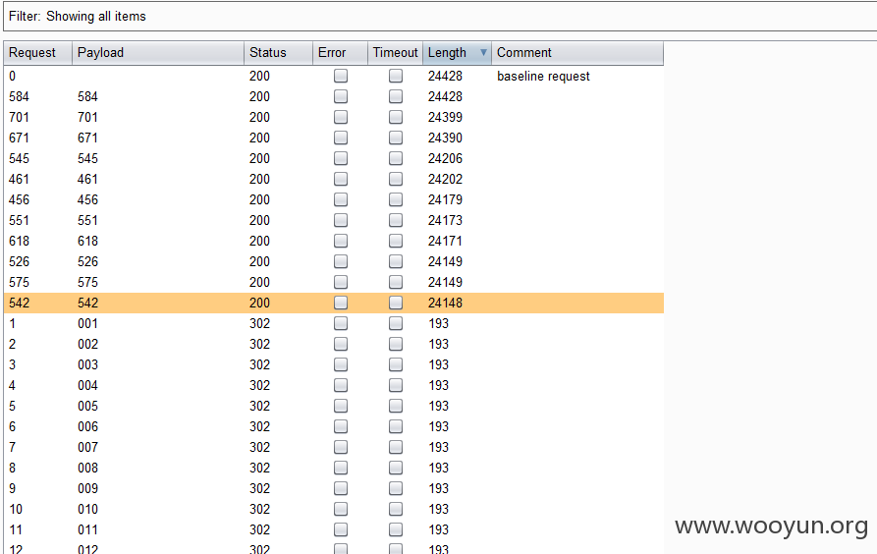Toggle Error checkbox in payload 001 row
This screenshot has width=877, height=554.
coord(341,323)
